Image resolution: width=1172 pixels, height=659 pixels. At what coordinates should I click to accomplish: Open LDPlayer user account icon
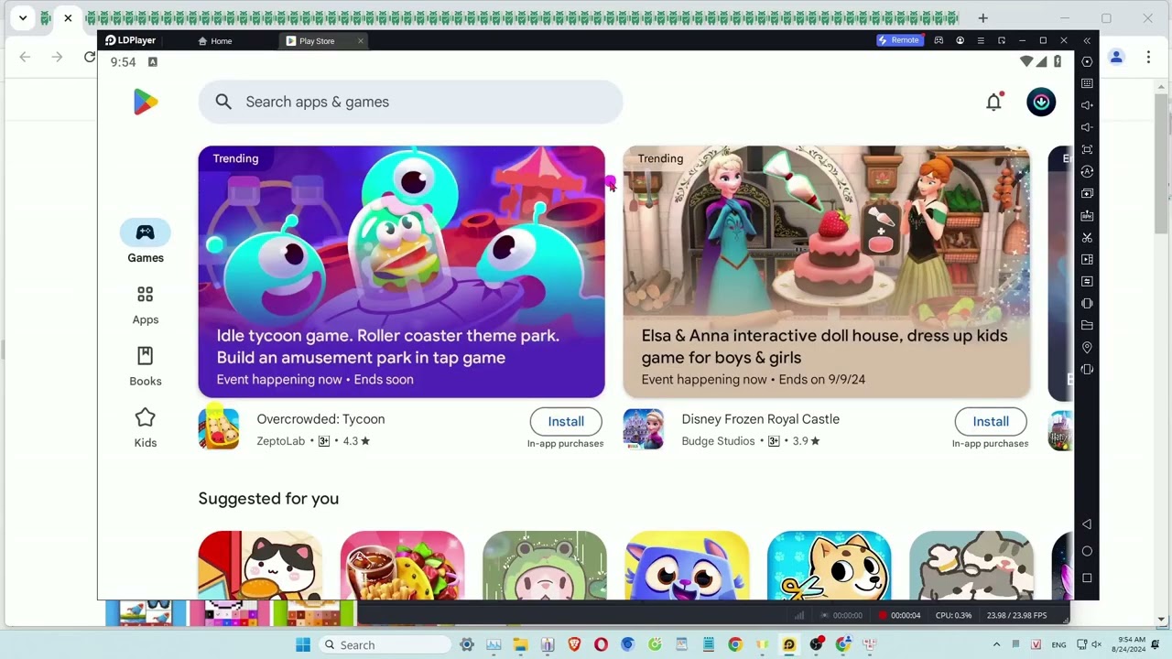point(960,40)
